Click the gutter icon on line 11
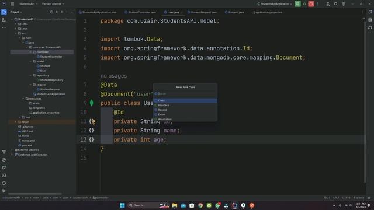Image resolution: width=374 pixels, height=210 pixels. click(92, 121)
